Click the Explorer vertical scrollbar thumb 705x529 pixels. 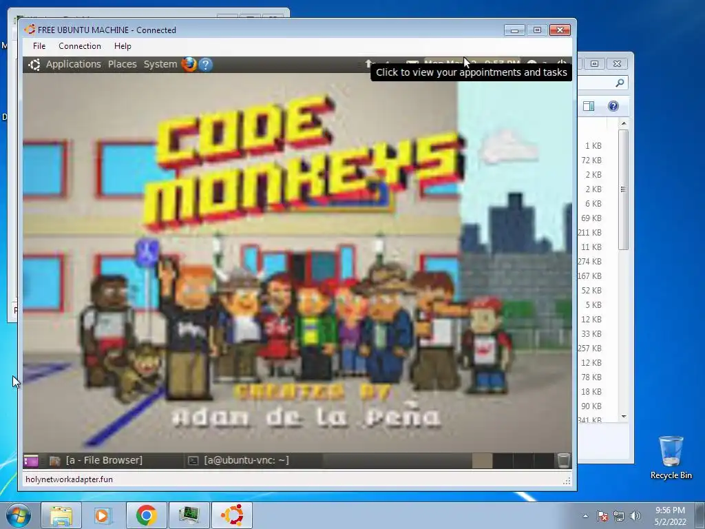pos(623,189)
